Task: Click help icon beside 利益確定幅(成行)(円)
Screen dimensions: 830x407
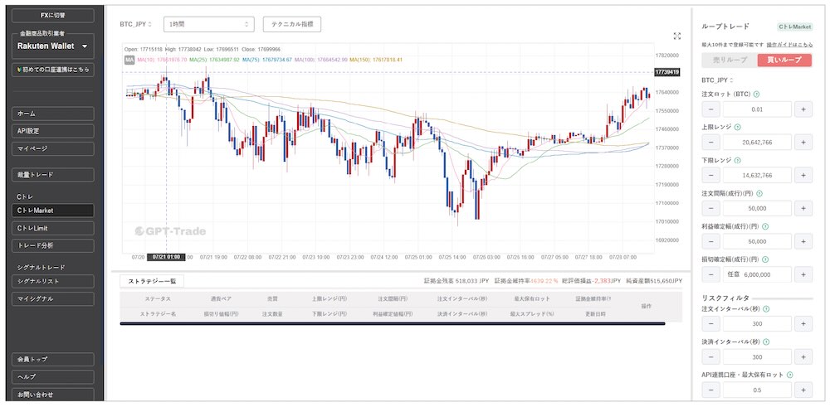Action: [764, 225]
